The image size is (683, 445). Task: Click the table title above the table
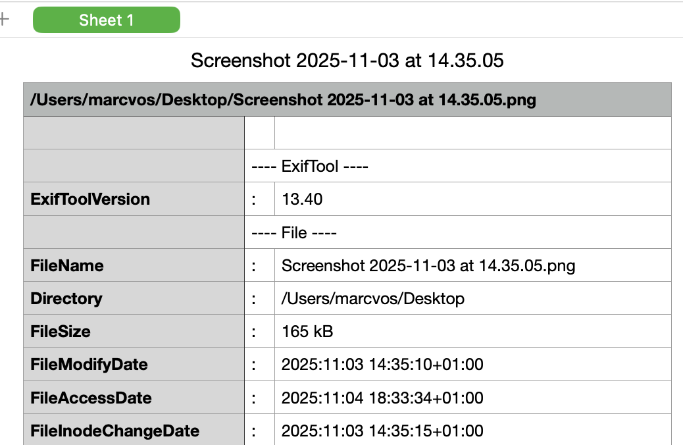tap(347, 61)
